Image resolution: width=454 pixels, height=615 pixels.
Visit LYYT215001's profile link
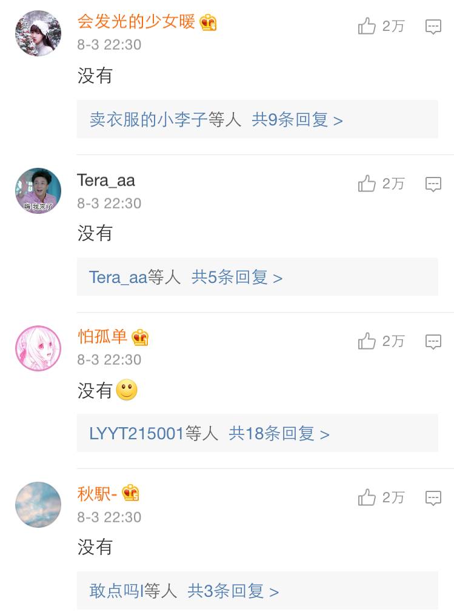pyautogui.click(x=136, y=433)
